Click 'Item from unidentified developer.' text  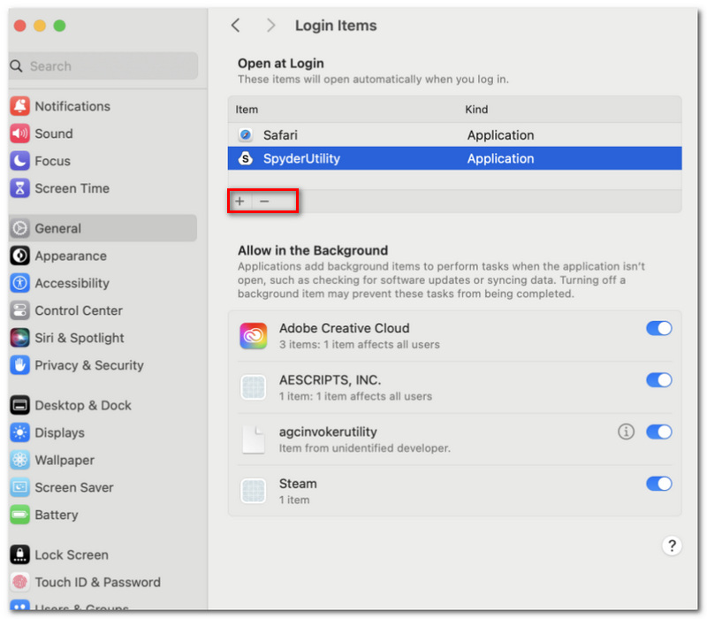pos(364,448)
